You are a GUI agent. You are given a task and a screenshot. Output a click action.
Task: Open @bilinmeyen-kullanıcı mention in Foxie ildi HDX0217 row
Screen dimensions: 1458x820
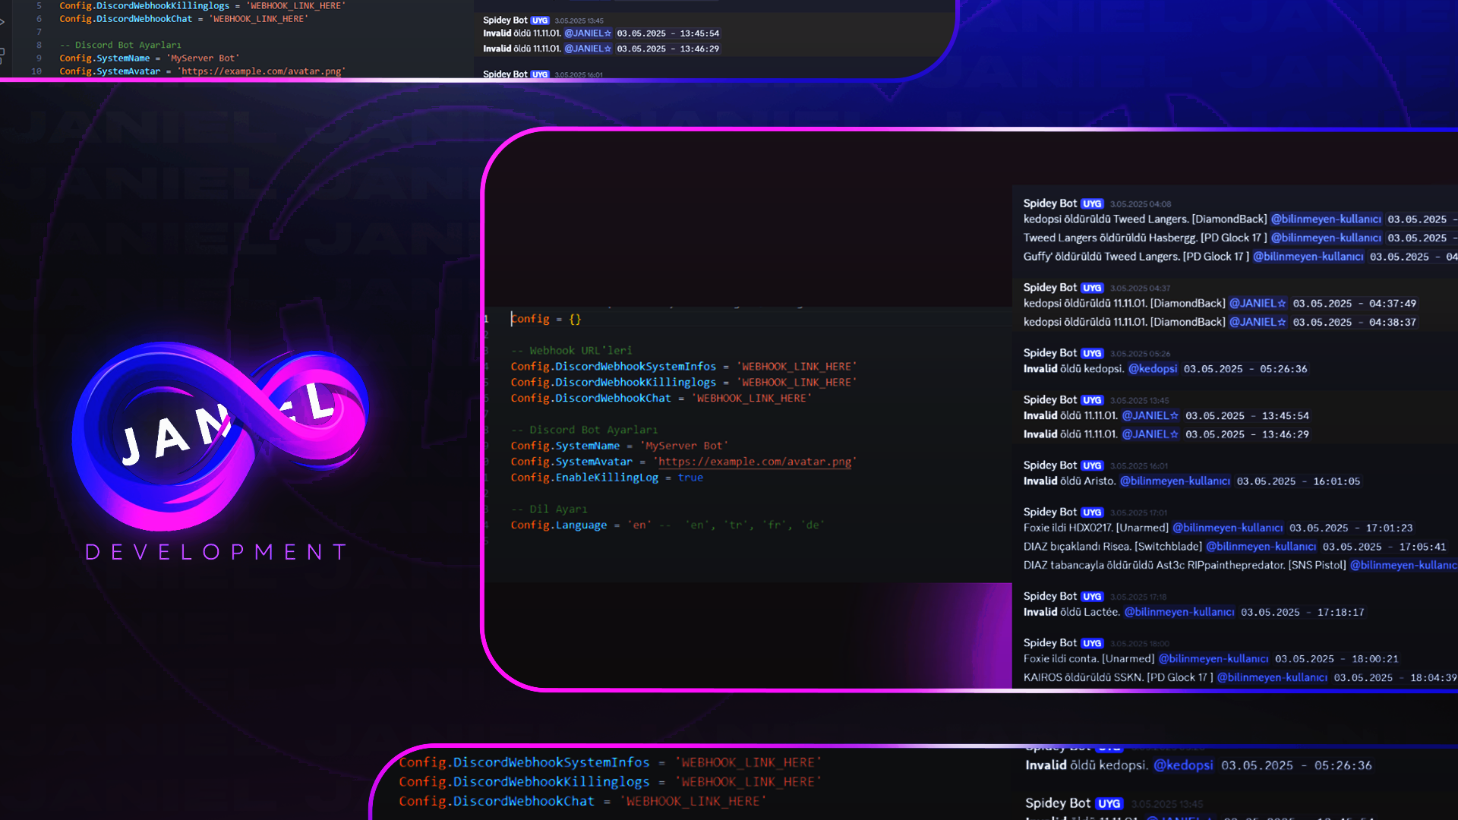(x=1228, y=528)
